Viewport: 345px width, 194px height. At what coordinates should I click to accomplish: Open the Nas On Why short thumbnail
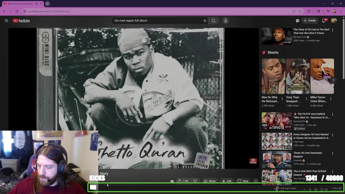(x=273, y=76)
